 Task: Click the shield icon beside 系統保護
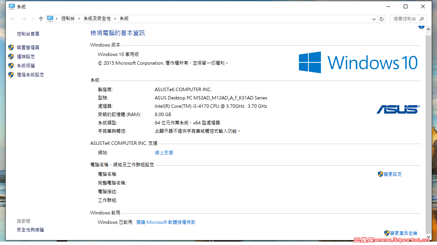pyautogui.click(x=11, y=66)
